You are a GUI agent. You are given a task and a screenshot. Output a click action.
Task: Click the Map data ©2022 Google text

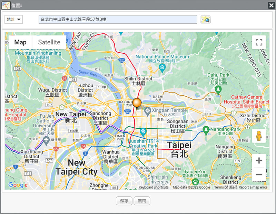(191, 187)
